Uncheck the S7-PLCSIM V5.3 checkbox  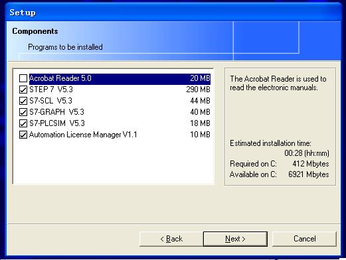pyautogui.click(x=23, y=123)
